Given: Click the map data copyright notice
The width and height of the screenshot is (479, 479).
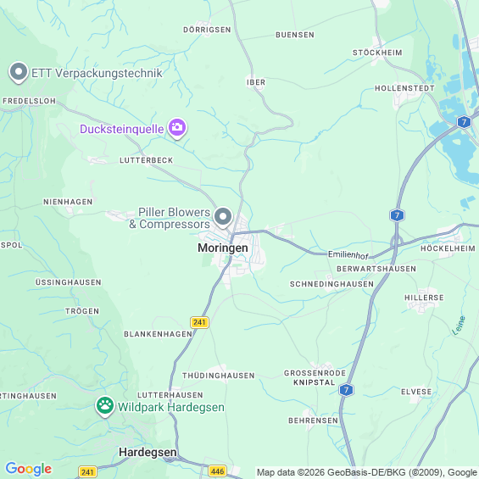Looking at the screenshot, I should click(367, 472).
